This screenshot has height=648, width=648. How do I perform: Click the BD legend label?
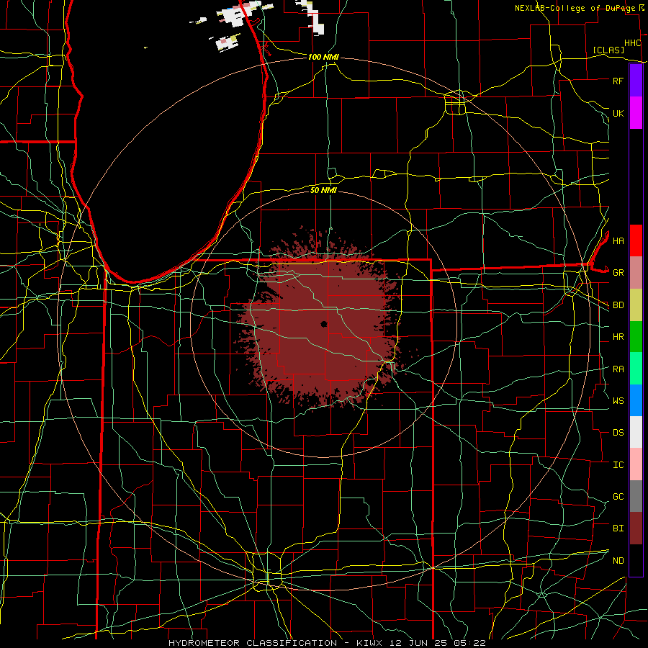[x=618, y=305]
